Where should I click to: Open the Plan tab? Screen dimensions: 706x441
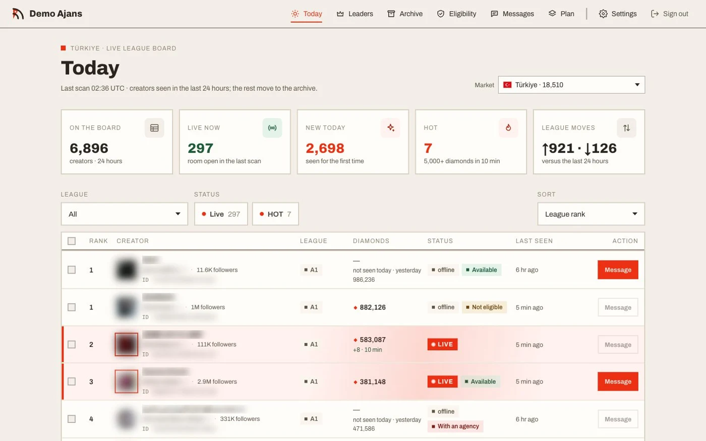(x=561, y=14)
